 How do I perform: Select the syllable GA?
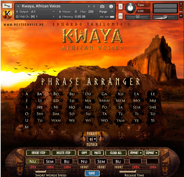click(104, 94)
